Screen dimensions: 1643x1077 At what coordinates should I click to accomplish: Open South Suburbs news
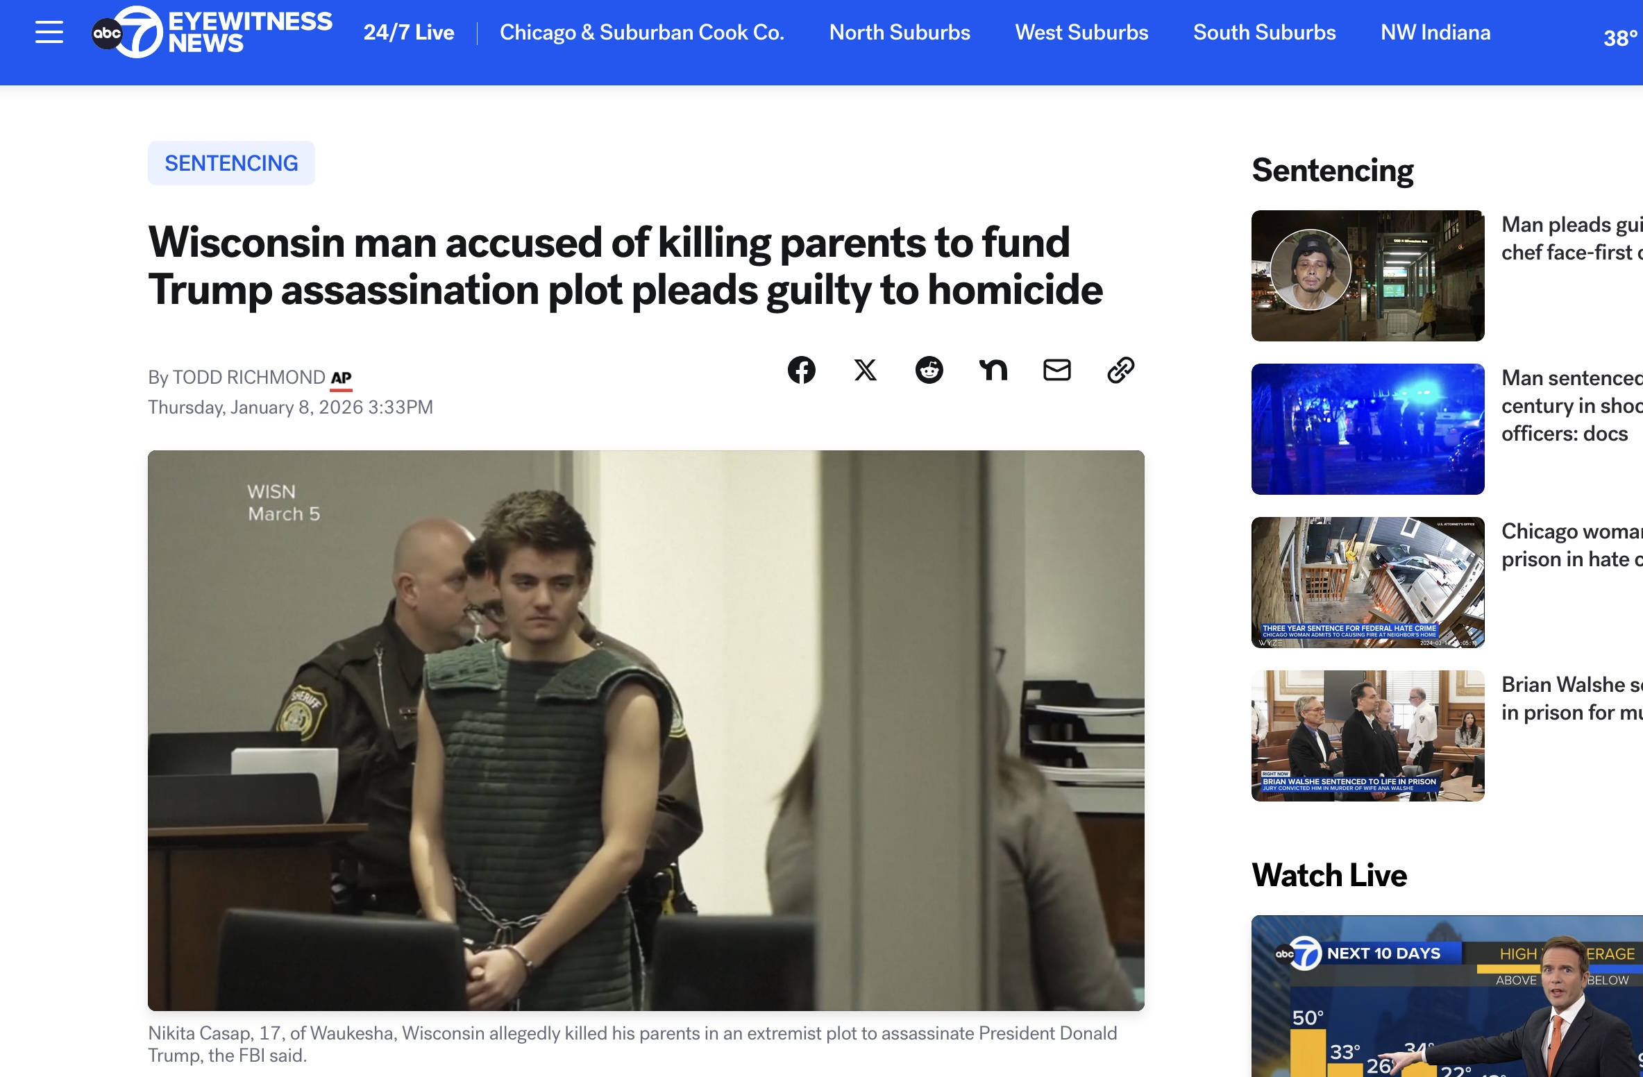(x=1263, y=33)
